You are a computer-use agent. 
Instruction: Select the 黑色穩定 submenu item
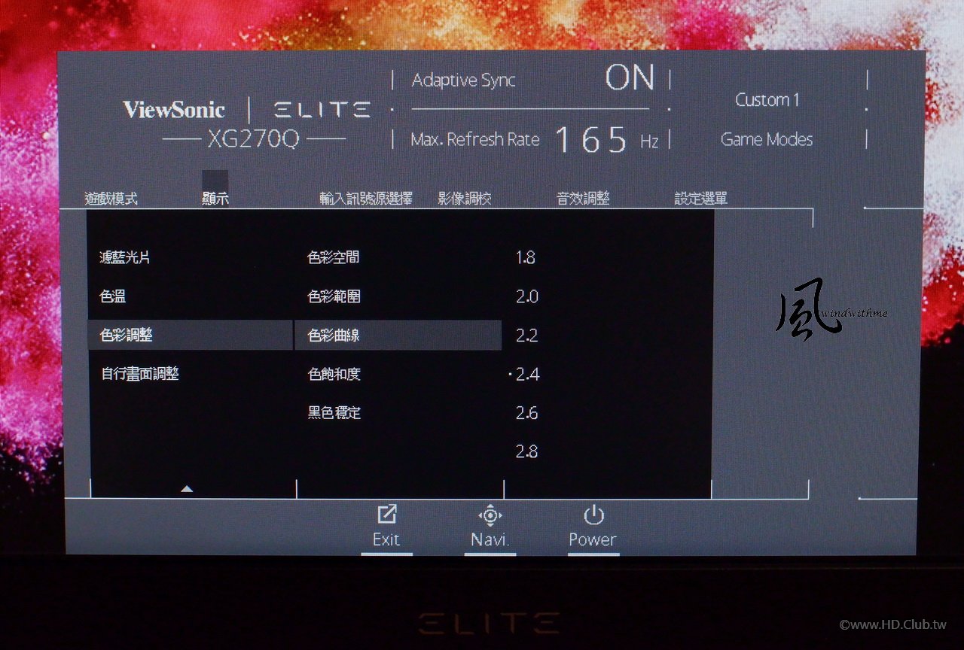coord(334,412)
